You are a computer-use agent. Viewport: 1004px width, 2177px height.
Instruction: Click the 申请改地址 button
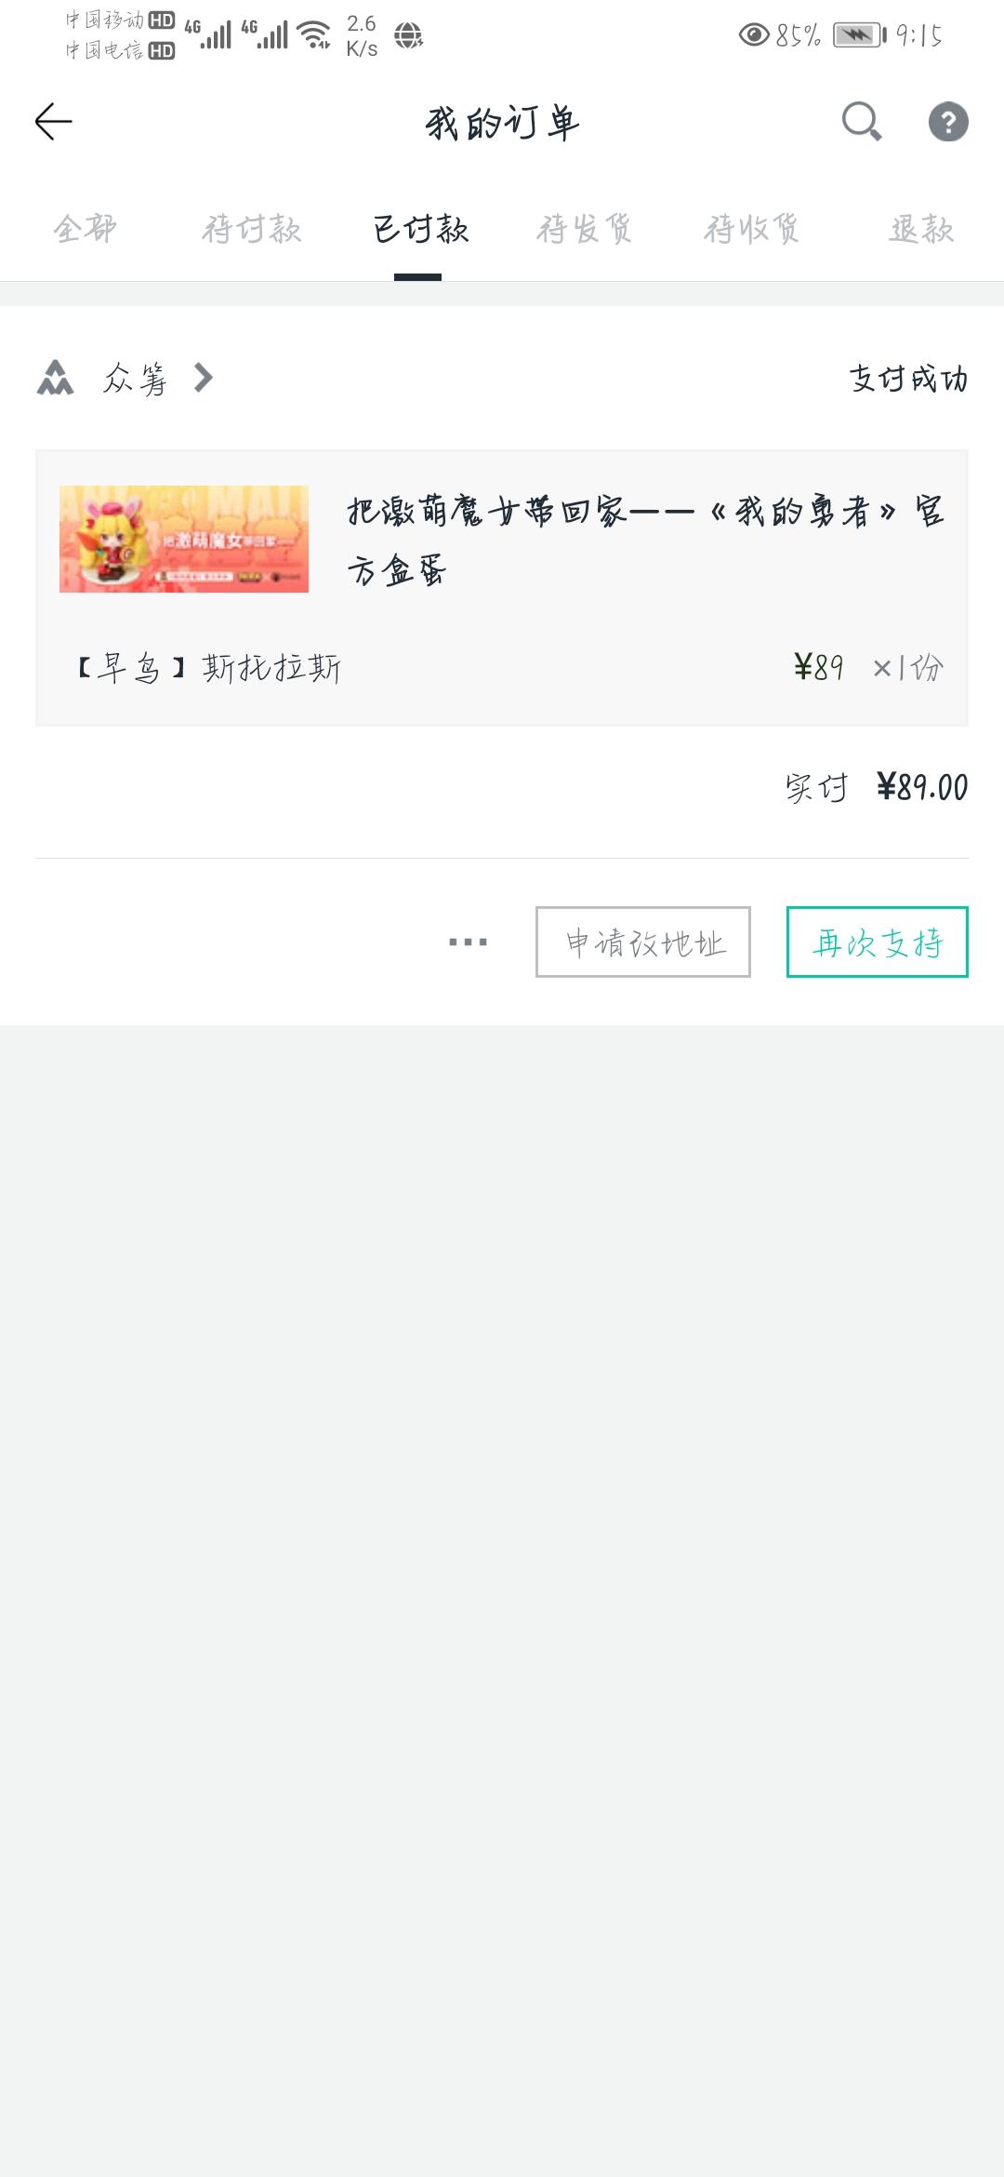(x=643, y=942)
